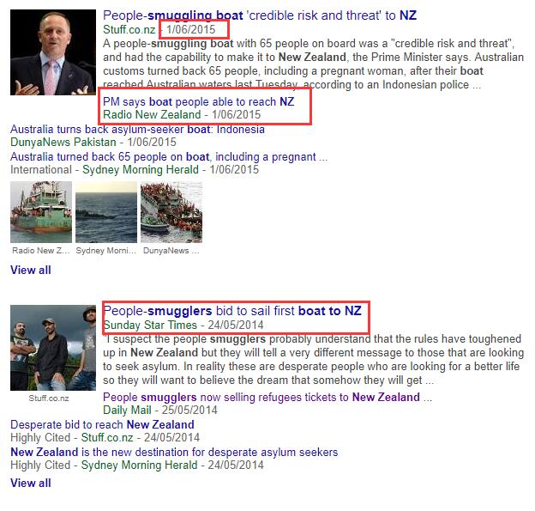Open 'Australia turned back 65 people on boat' article
The image size is (535, 511).
click(x=169, y=156)
